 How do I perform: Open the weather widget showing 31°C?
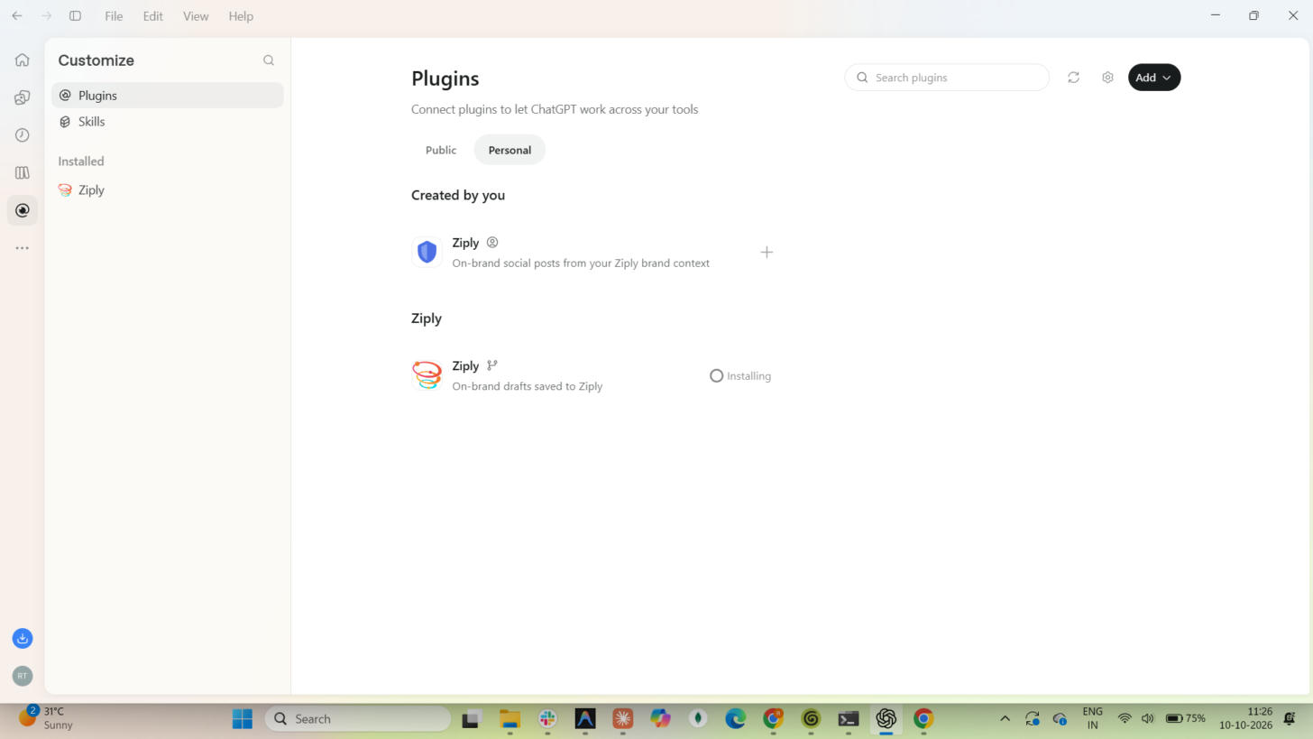[x=47, y=718]
